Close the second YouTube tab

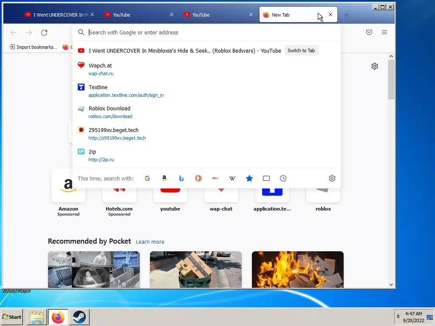coord(172,14)
